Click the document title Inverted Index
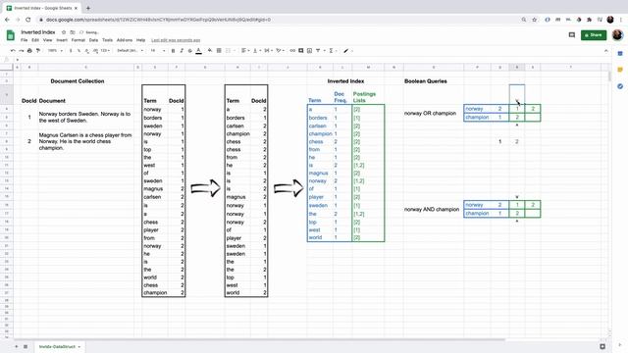The height and width of the screenshot is (353, 628). (x=38, y=32)
